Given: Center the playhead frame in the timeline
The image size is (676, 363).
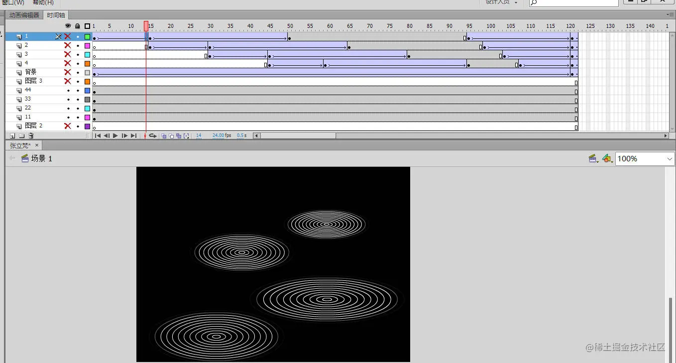Looking at the screenshot, I should 145,135.
